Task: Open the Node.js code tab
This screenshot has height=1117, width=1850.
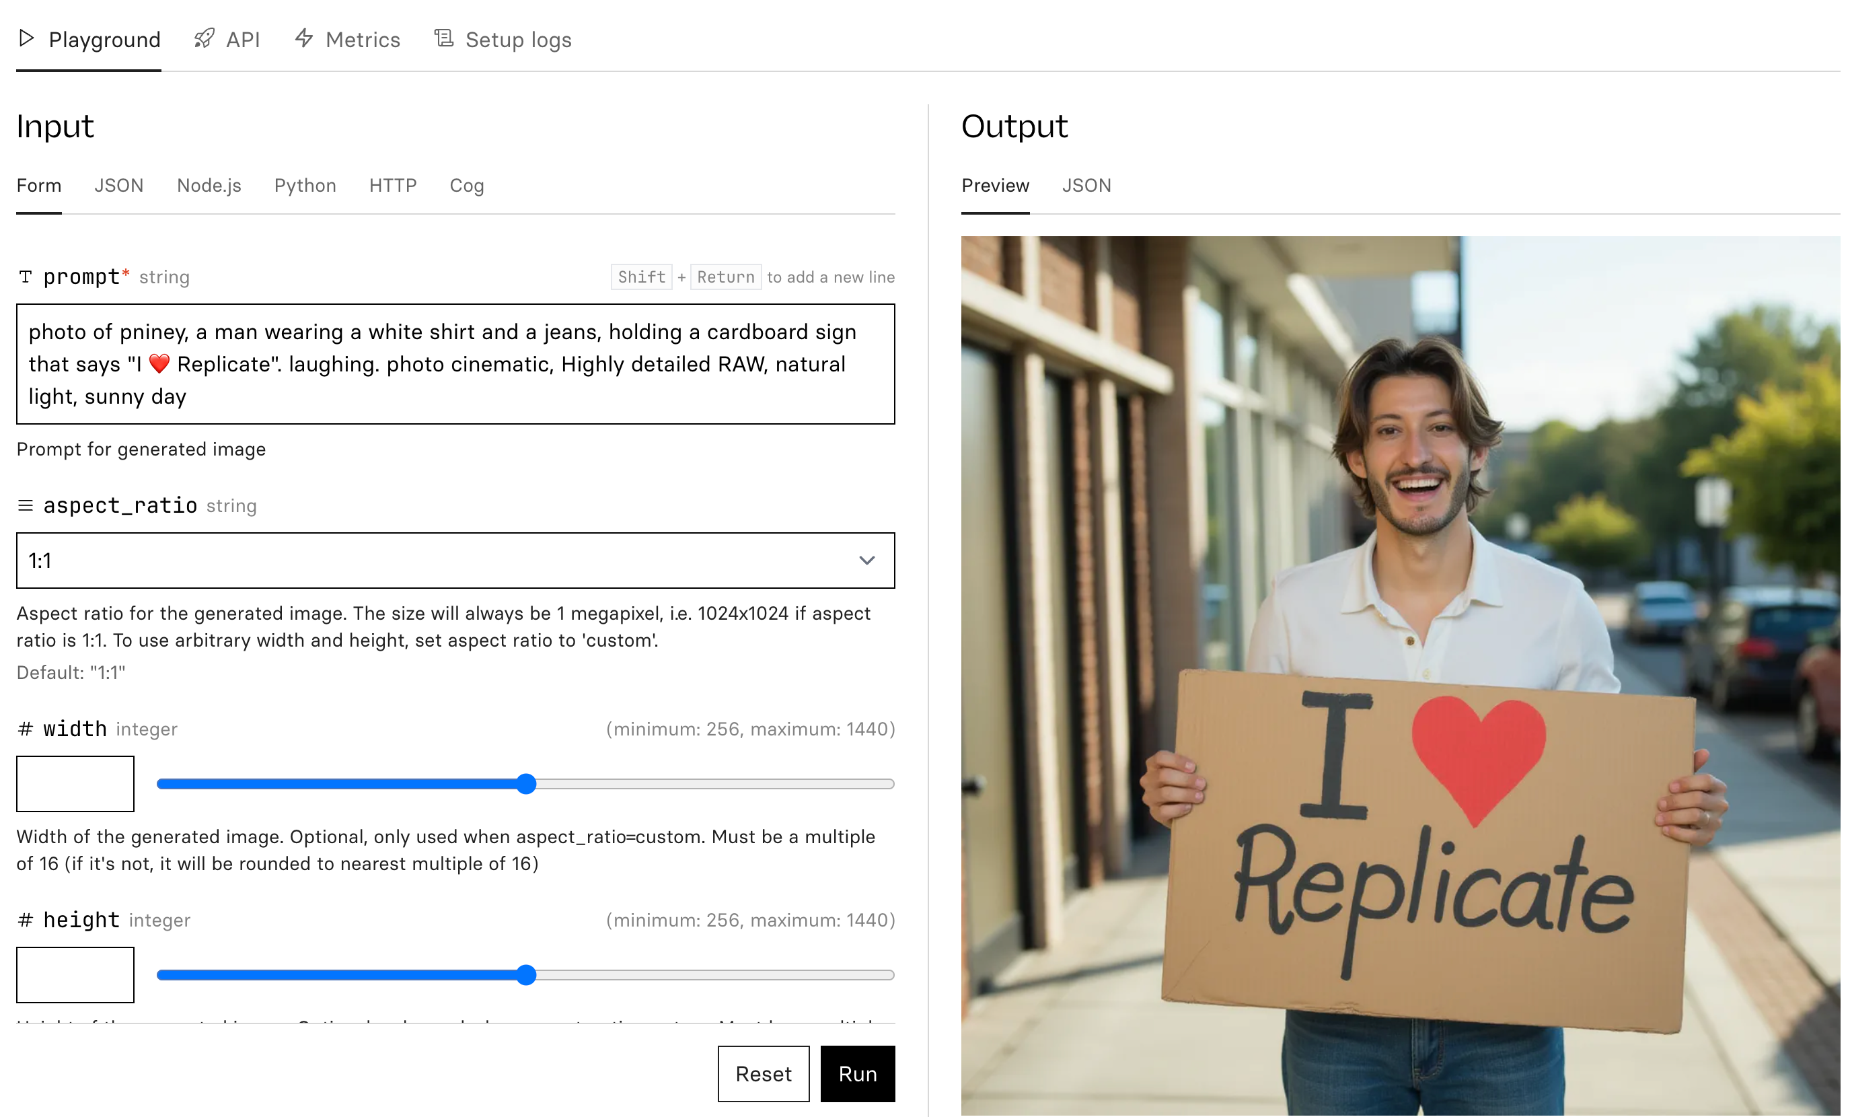Action: (x=209, y=186)
